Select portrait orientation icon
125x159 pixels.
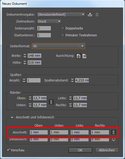(x=79, y=56)
